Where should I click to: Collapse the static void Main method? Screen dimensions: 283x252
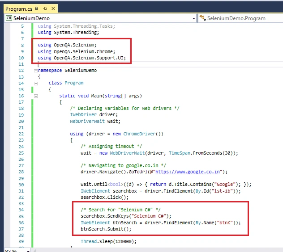(x=36, y=96)
